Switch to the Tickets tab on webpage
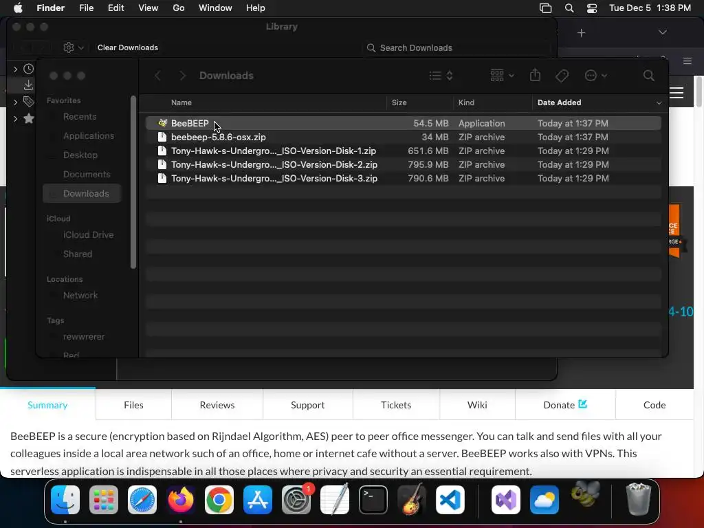Viewport: 704px width, 528px height. coord(395,405)
